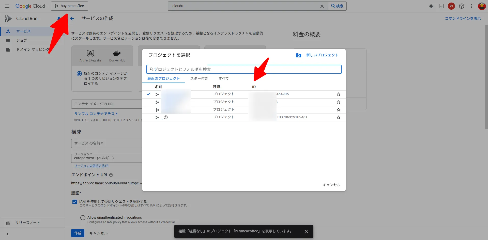Image resolution: width=488 pixels, height=240 pixels.
Task: Open the buymeacoffee project selector dropdown
Action: click(x=69, y=6)
